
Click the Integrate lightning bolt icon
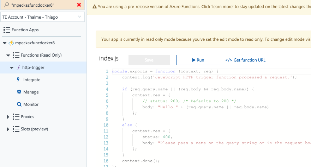pos(18,80)
